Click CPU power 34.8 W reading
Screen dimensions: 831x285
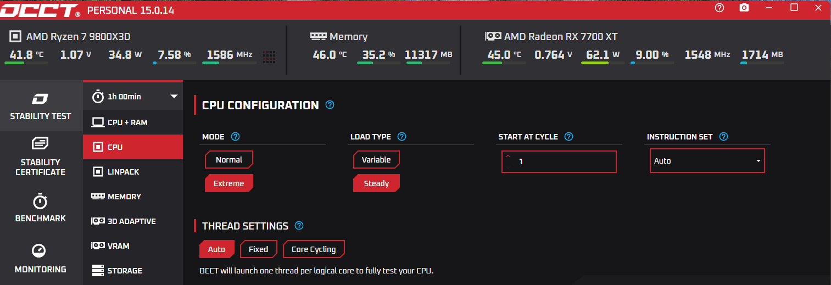pos(125,54)
